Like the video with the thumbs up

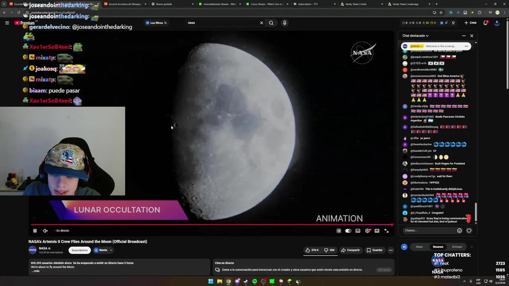(x=312, y=250)
